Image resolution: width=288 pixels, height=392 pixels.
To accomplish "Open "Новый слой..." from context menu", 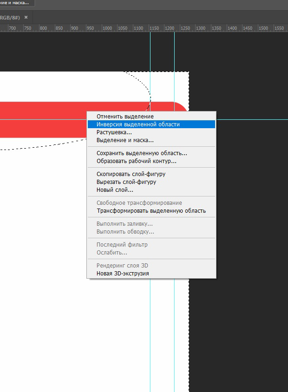I will point(115,190).
